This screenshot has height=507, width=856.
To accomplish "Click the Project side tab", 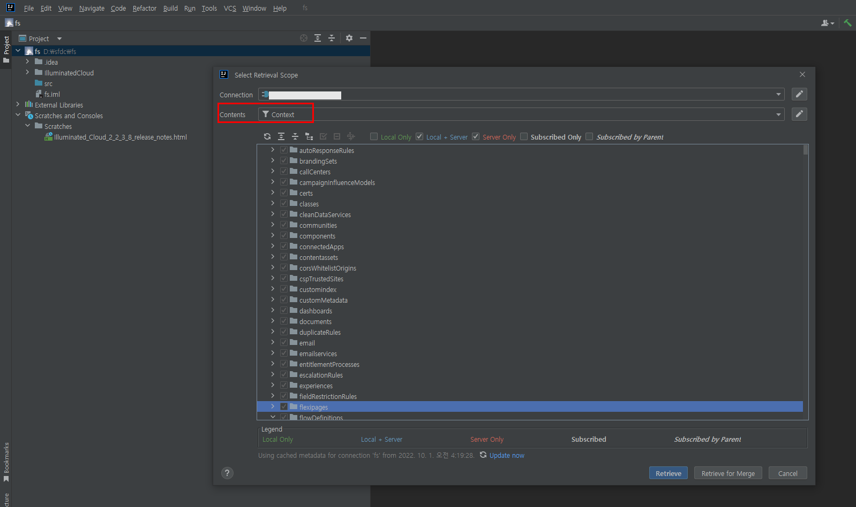I will pyautogui.click(x=6, y=49).
